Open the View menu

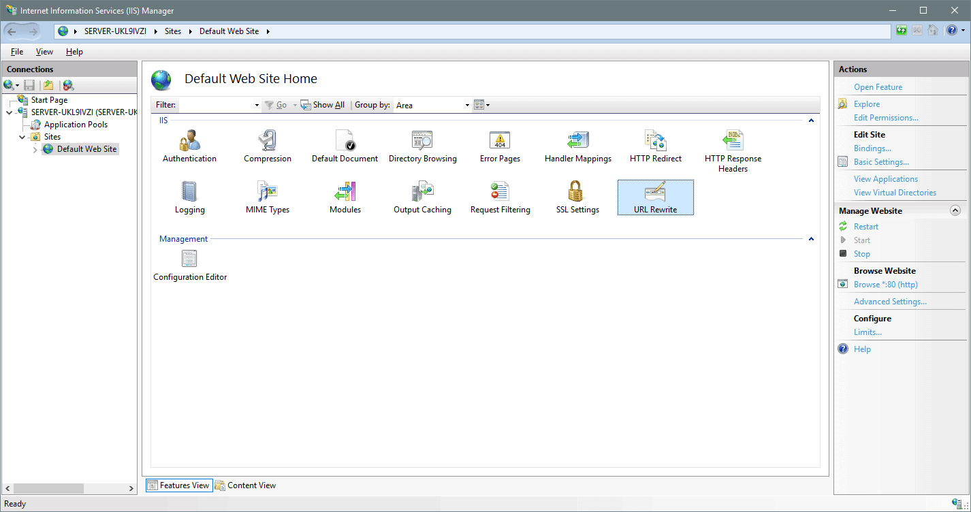point(44,52)
